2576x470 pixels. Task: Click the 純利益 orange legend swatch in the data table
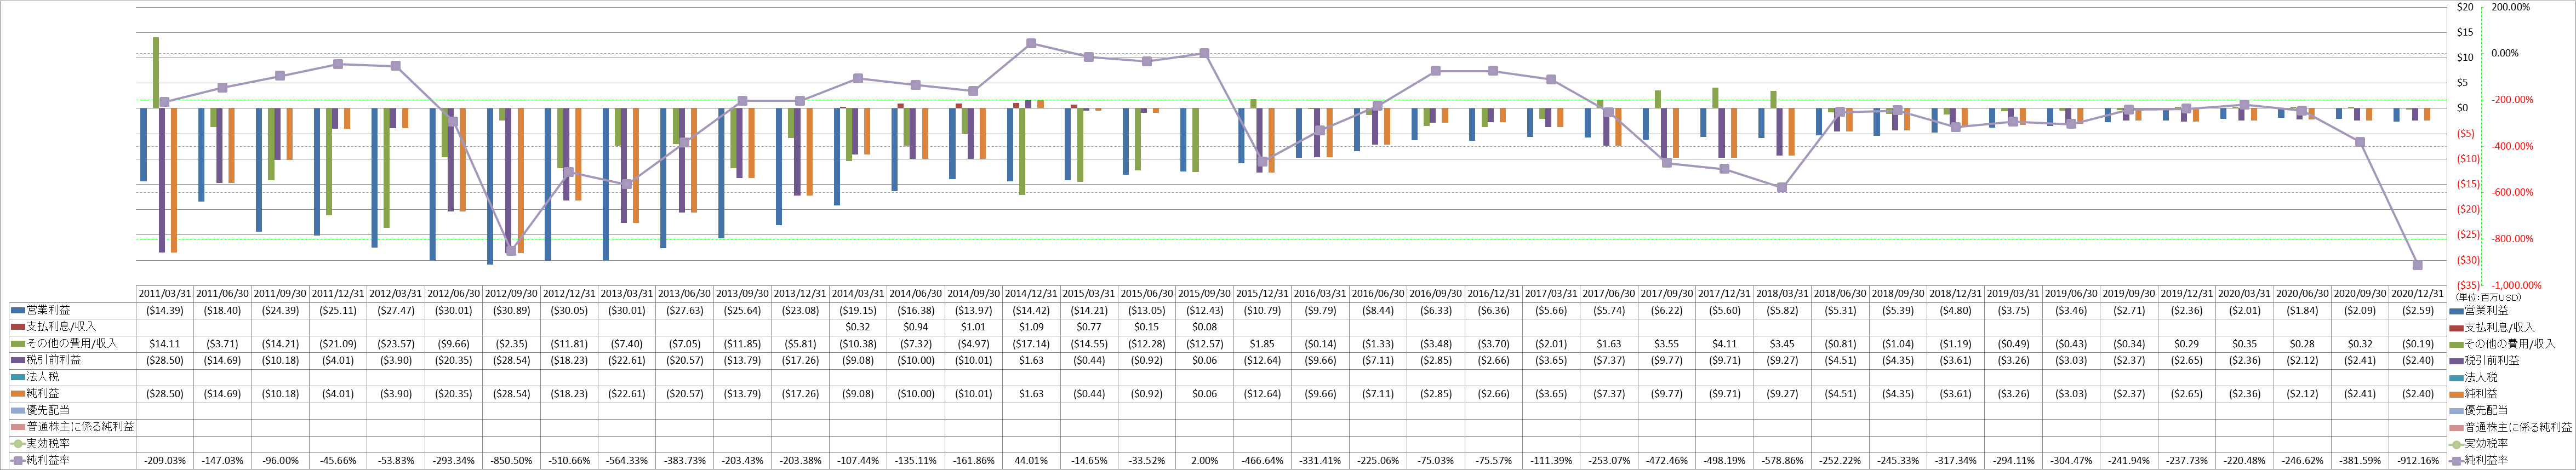click(18, 394)
